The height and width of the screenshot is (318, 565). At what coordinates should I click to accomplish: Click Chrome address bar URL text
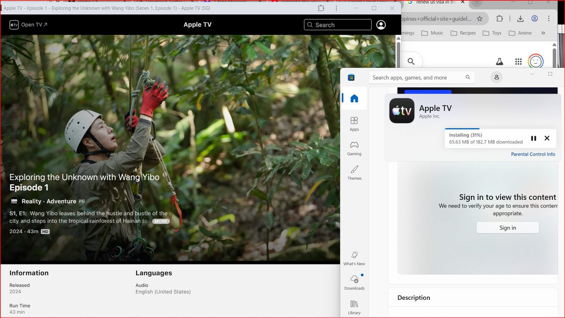(x=436, y=19)
